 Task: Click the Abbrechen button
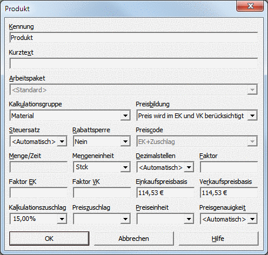click(x=134, y=239)
